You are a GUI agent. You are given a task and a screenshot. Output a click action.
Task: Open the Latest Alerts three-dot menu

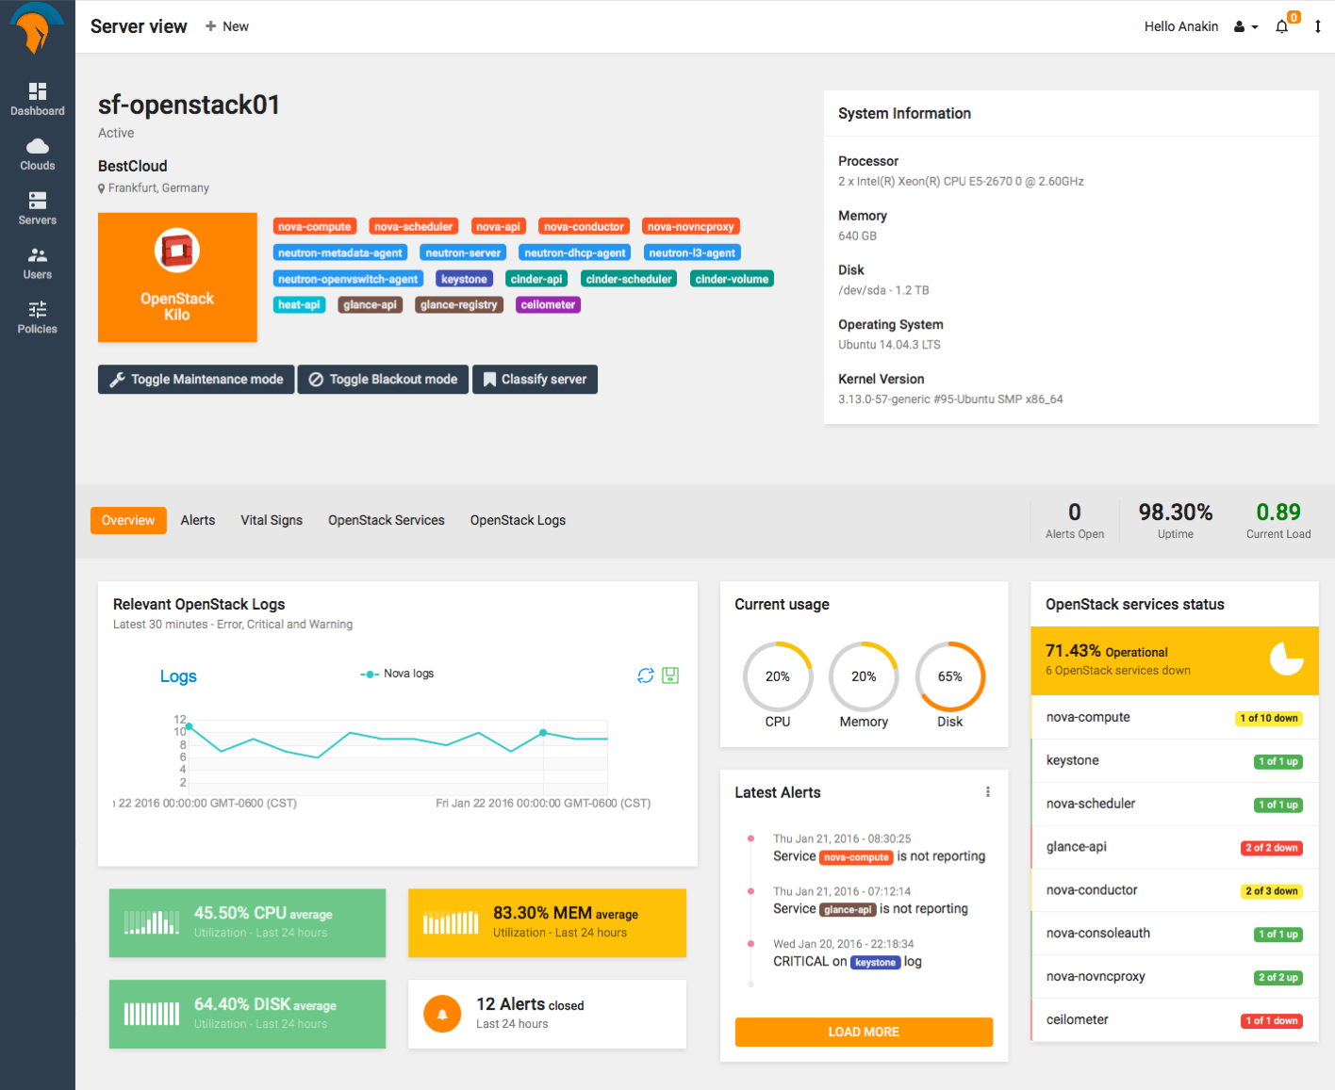988,792
